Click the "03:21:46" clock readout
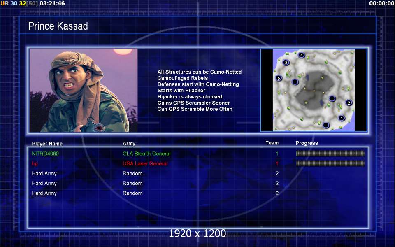 pyautogui.click(x=52, y=4)
